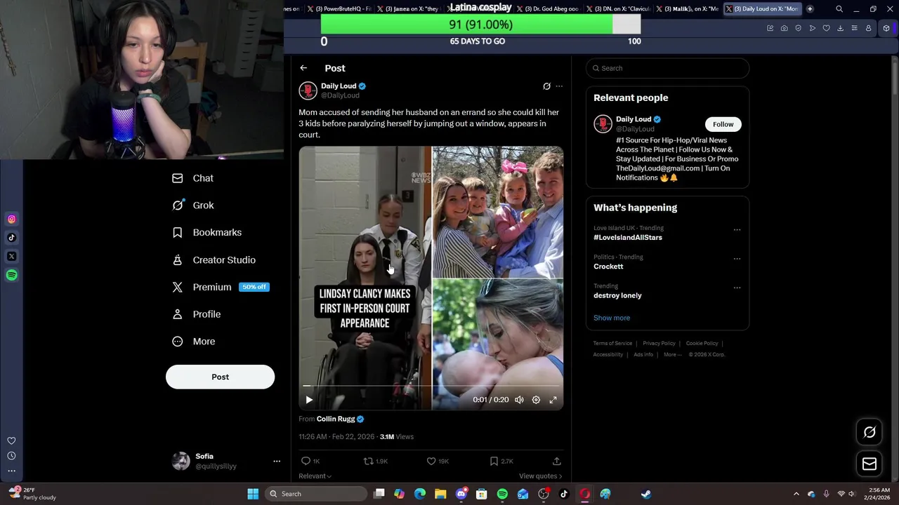Open floating Grok button
Screen dimensions: 899x505
[870, 432]
